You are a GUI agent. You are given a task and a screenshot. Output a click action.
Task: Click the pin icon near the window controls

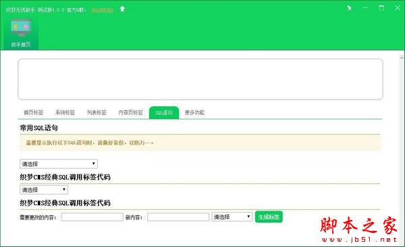coord(349,8)
